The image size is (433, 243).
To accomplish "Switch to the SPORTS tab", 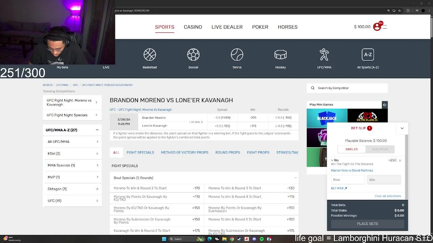I will (164, 27).
